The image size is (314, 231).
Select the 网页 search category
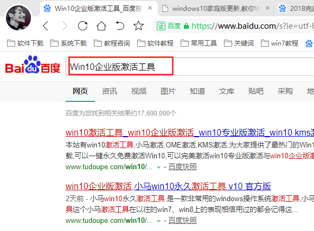click(80, 91)
